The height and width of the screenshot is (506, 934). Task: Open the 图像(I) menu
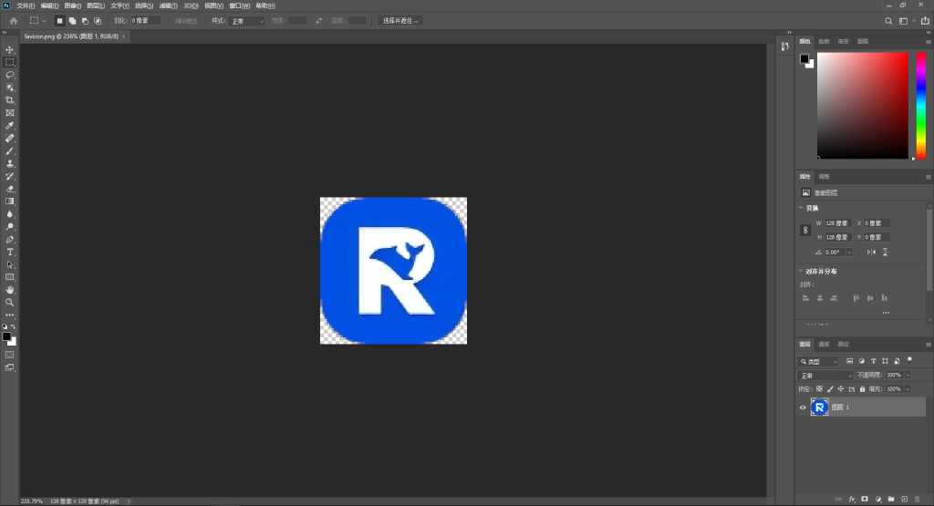73,5
